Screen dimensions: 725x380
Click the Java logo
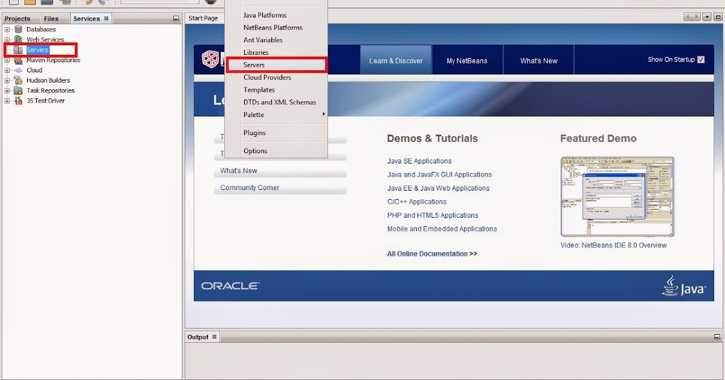pyautogui.click(x=684, y=287)
